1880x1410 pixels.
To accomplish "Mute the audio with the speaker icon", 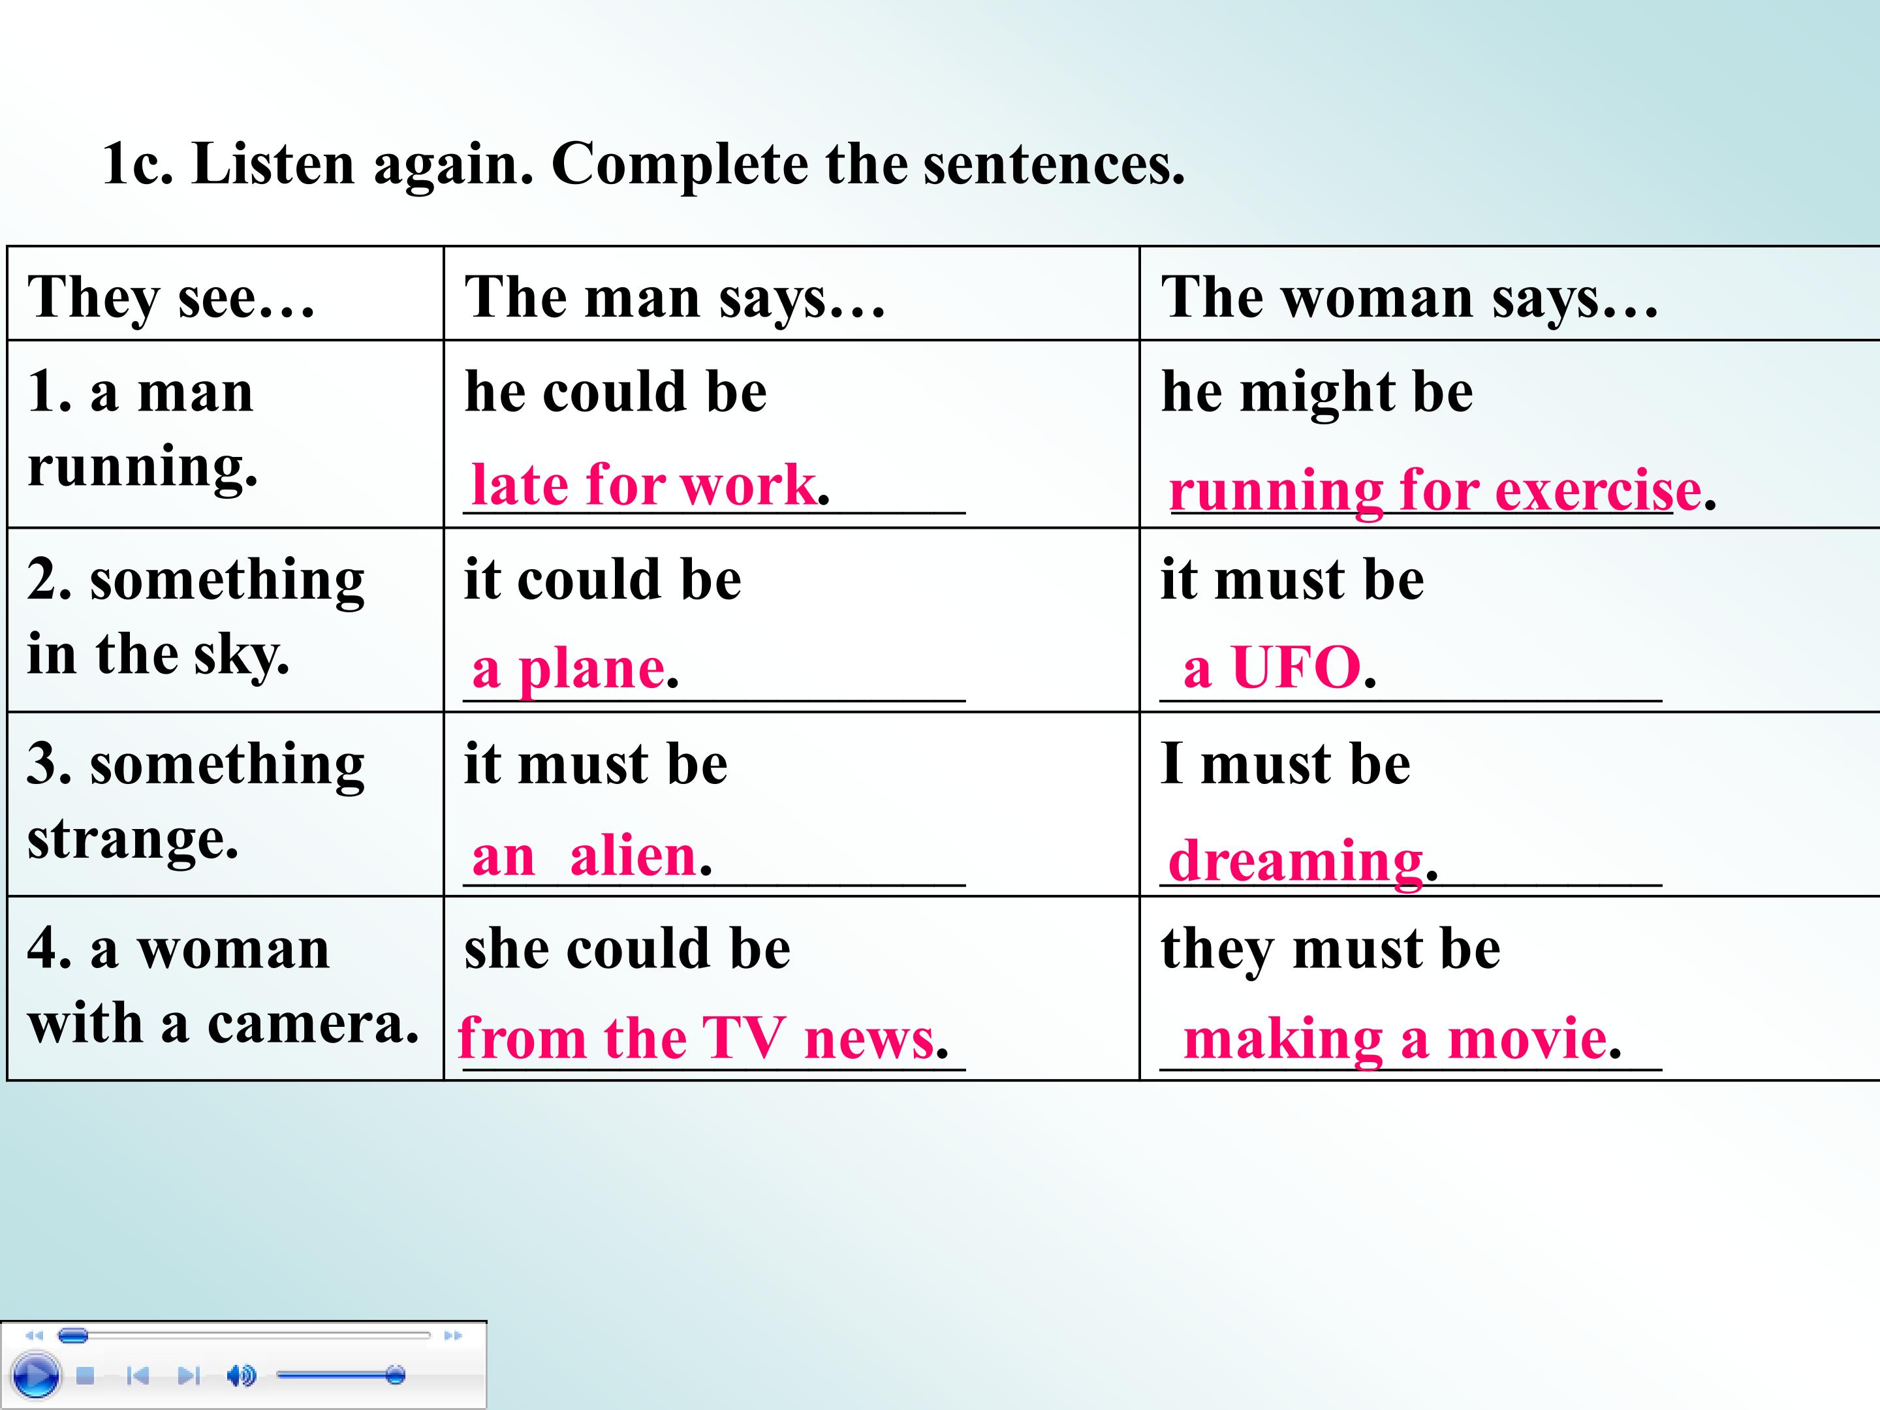I will coord(242,1375).
